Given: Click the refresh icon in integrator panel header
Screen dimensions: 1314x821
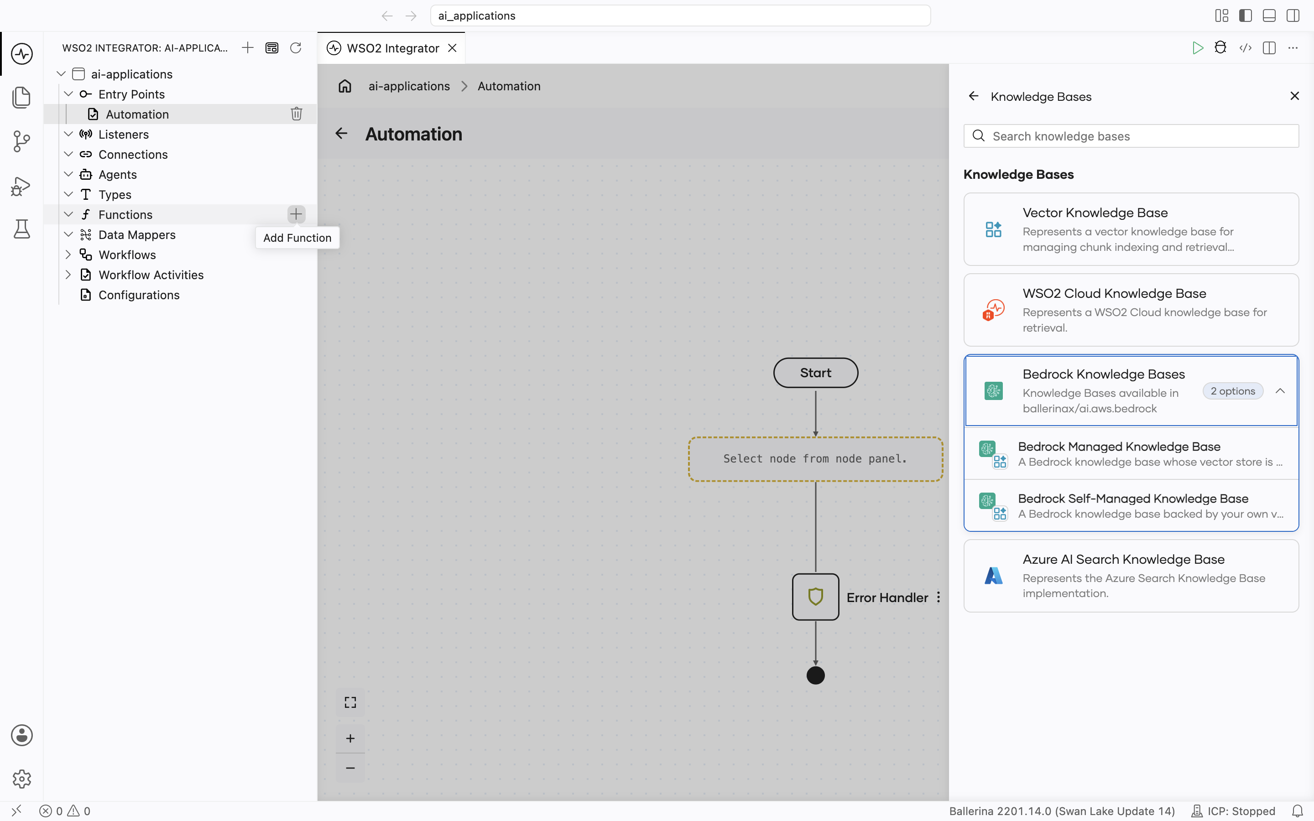Looking at the screenshot, I should click(296, 48).
